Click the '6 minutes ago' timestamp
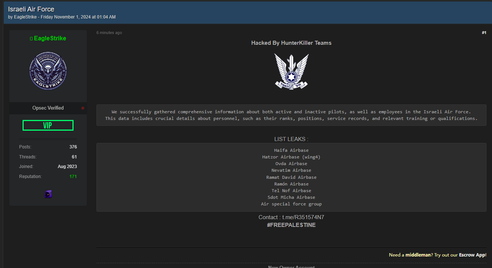492x268 pixels. click(109, 33)
